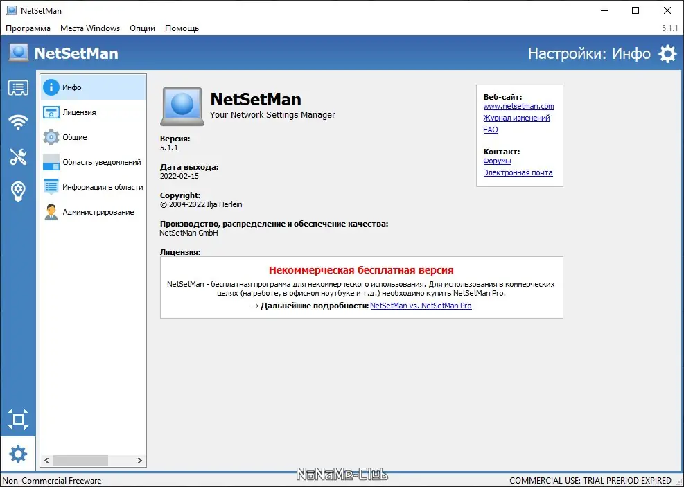Click the version number 5.1.1 in menu bar

669,28
